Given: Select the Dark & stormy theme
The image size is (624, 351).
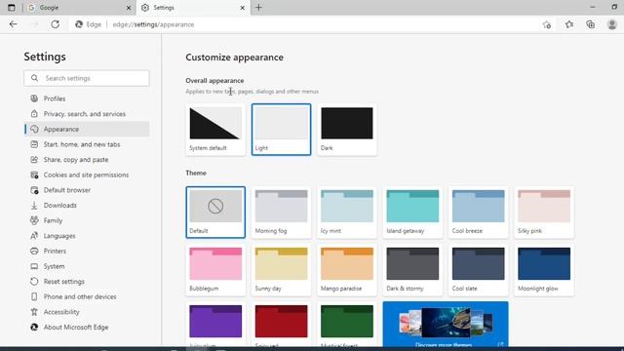Looking at the screenshot, I should (x=412, y=270).
